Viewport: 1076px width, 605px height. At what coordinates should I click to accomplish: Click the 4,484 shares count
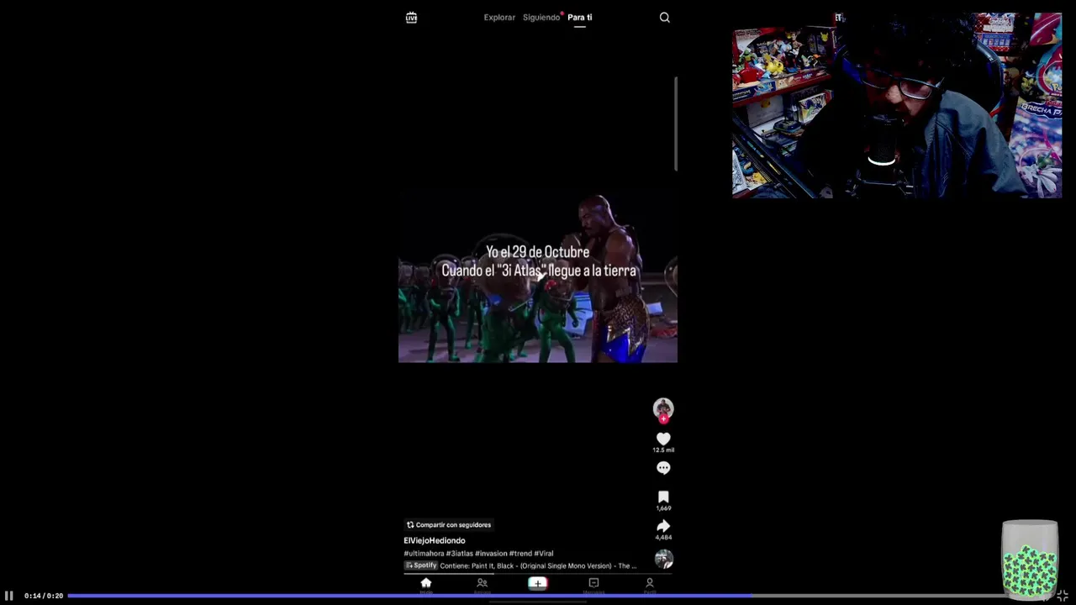[663, 538]
